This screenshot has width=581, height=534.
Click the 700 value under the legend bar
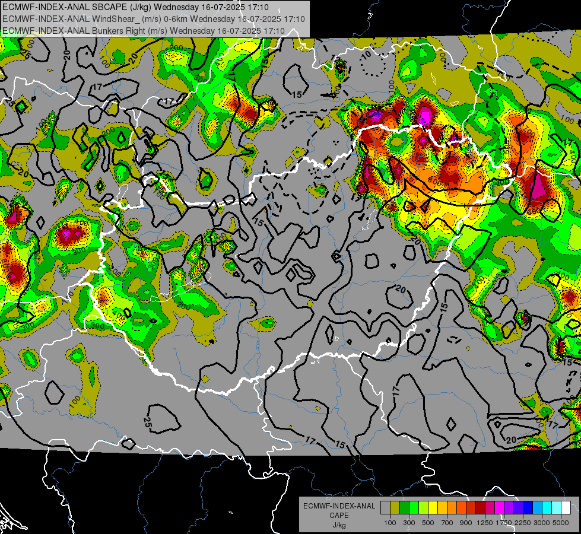tap(447, 523)
